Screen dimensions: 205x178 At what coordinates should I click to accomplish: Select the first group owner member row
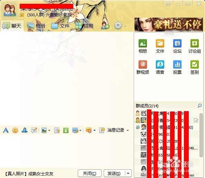tap(167, 113)
